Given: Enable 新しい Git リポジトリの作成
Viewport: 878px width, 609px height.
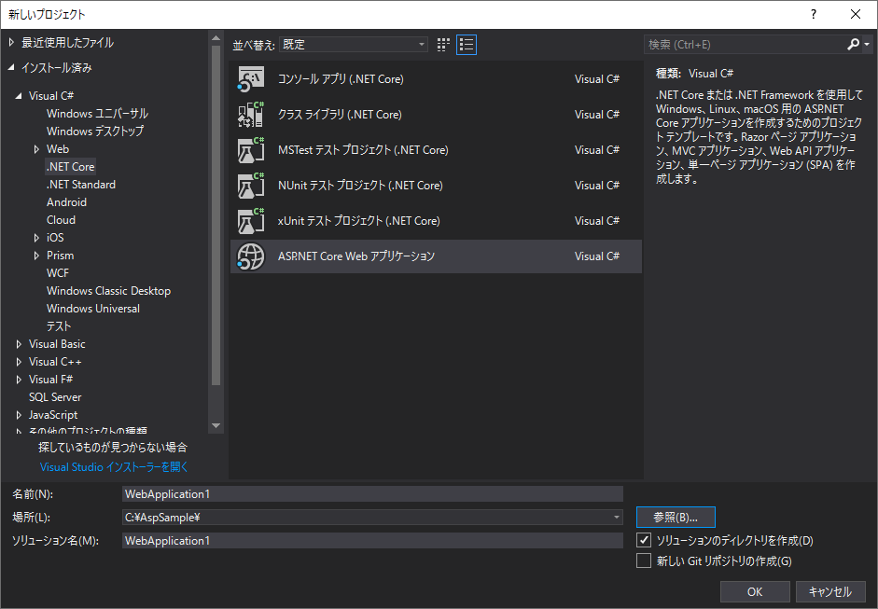Looking at the screenshot, I should point(644,561).
